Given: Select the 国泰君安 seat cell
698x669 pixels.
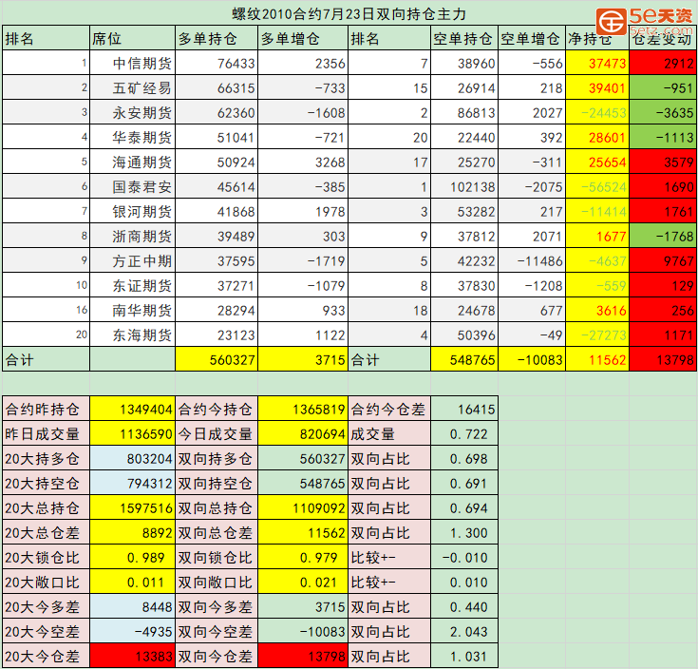Looking at the screenshot, I should point(142,187).
